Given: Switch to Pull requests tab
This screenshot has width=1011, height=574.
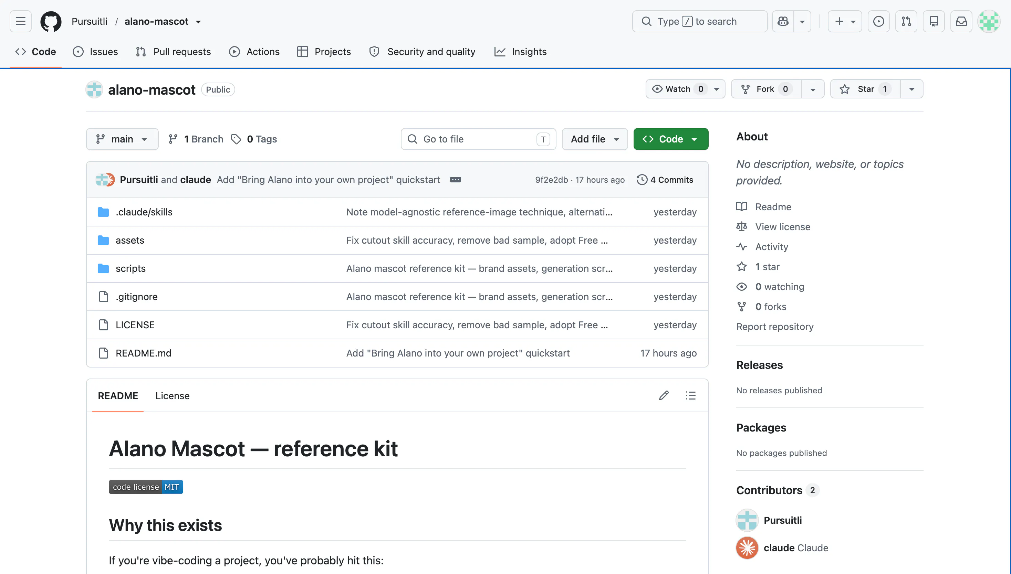Looking at the screenshot, I should 173,52.
